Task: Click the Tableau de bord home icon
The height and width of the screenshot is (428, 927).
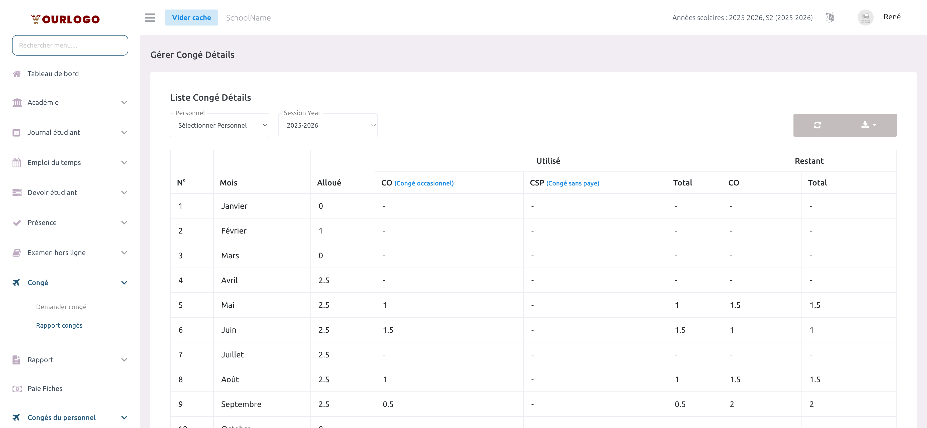Action: [17, 74]
